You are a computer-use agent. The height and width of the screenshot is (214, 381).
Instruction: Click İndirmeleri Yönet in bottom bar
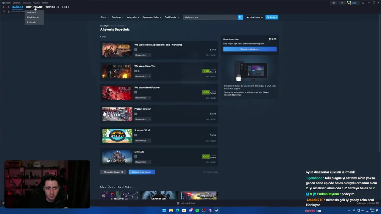(186, 203)
